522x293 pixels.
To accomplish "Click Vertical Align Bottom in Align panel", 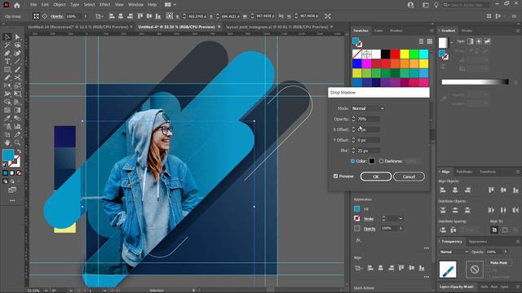I will pyautogui.click(x=515, y=190).
